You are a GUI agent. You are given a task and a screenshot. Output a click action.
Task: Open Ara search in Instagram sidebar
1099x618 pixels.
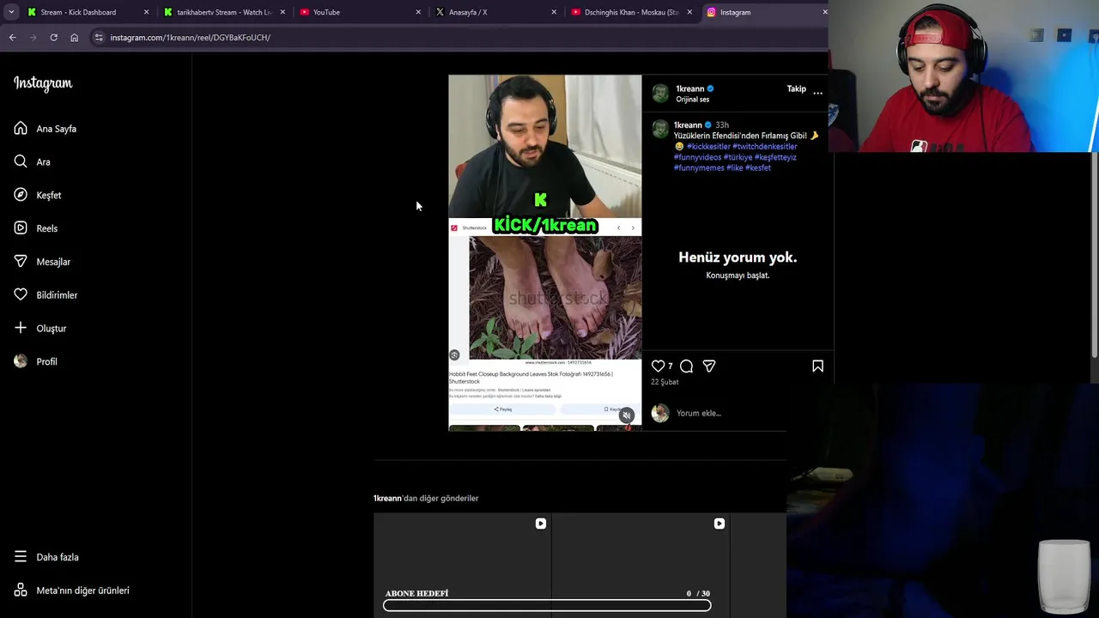coord(32,161)
